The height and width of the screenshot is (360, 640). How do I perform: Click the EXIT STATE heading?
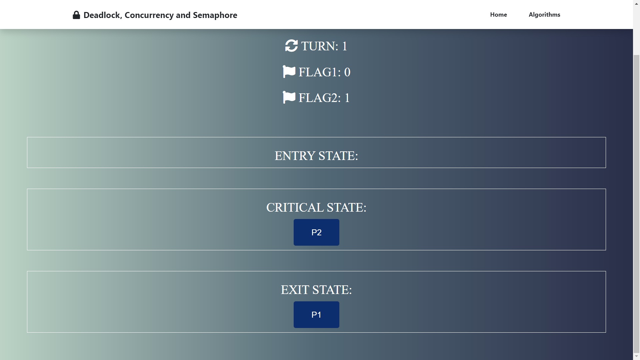tap(316, 290)
